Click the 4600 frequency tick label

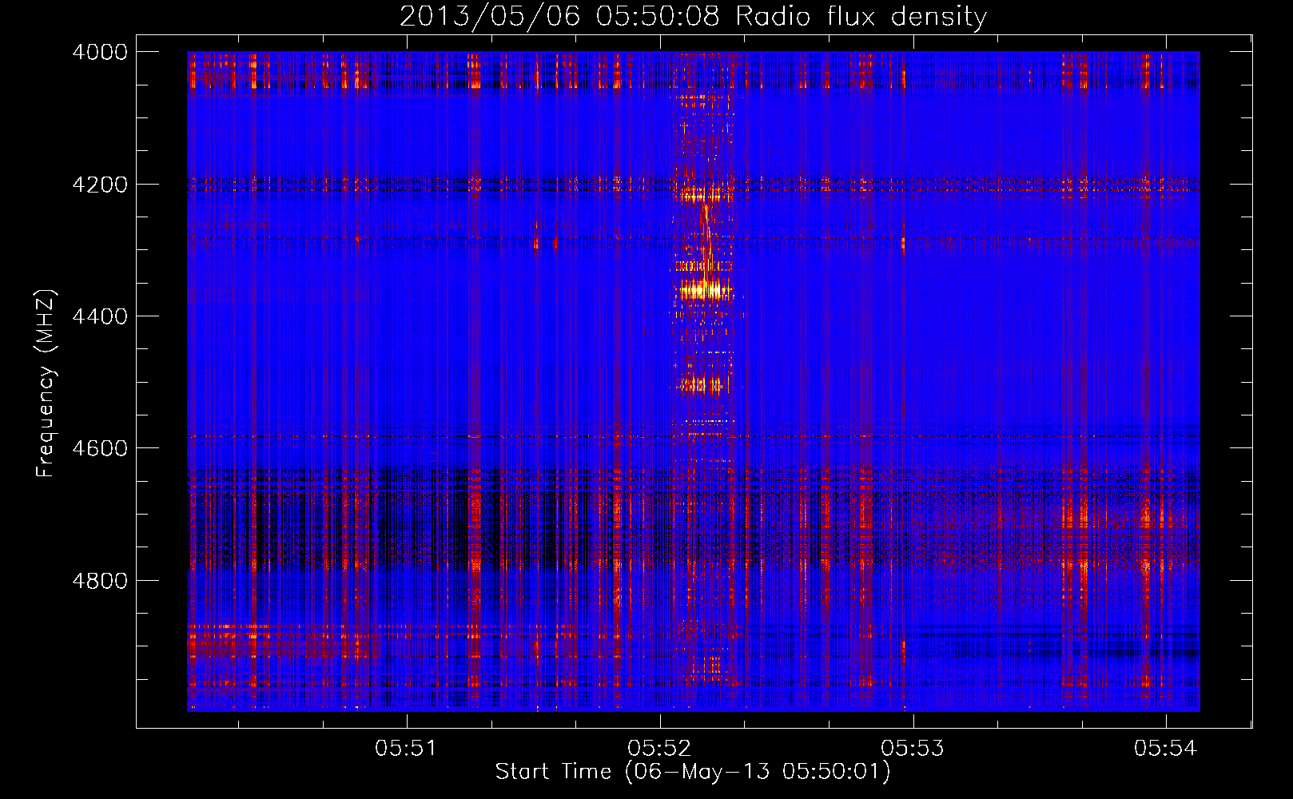click(100, 448)
